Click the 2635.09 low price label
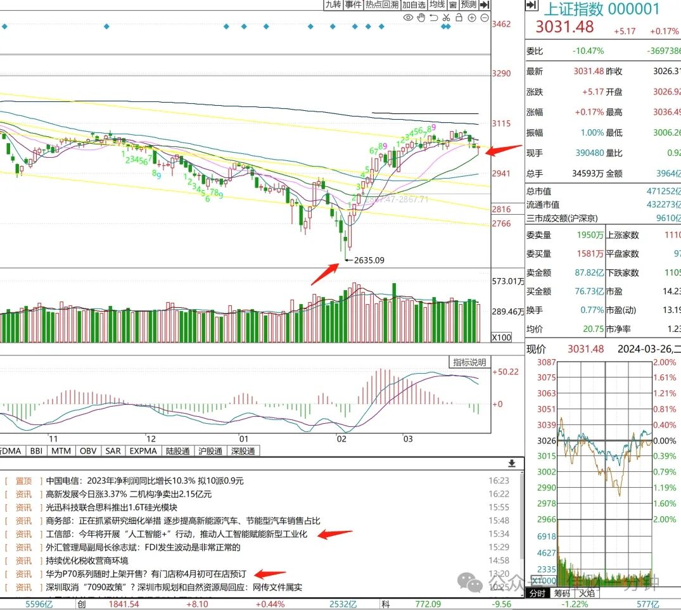 coord(369,260)
